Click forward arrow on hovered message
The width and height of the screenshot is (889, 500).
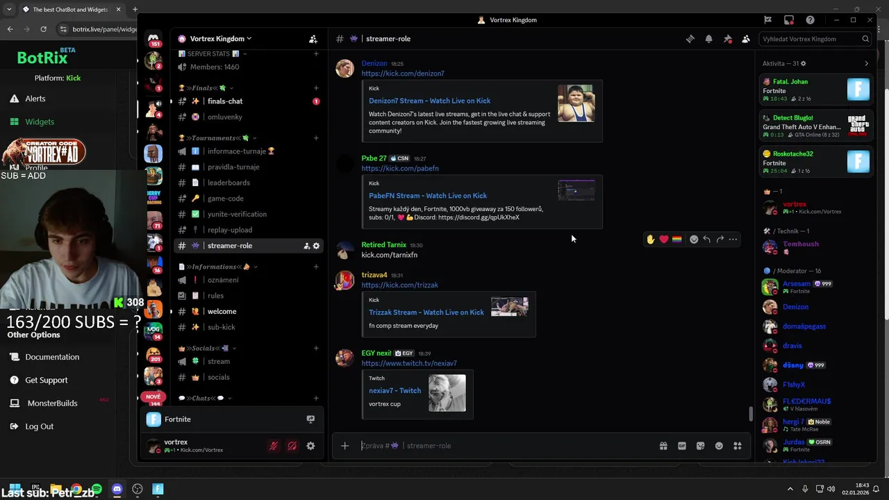(720, 239)
